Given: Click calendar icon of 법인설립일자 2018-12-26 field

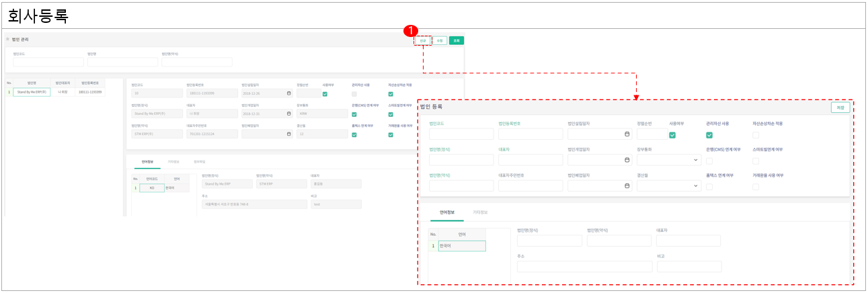Looking at the screenshot, I should point(289,93).
